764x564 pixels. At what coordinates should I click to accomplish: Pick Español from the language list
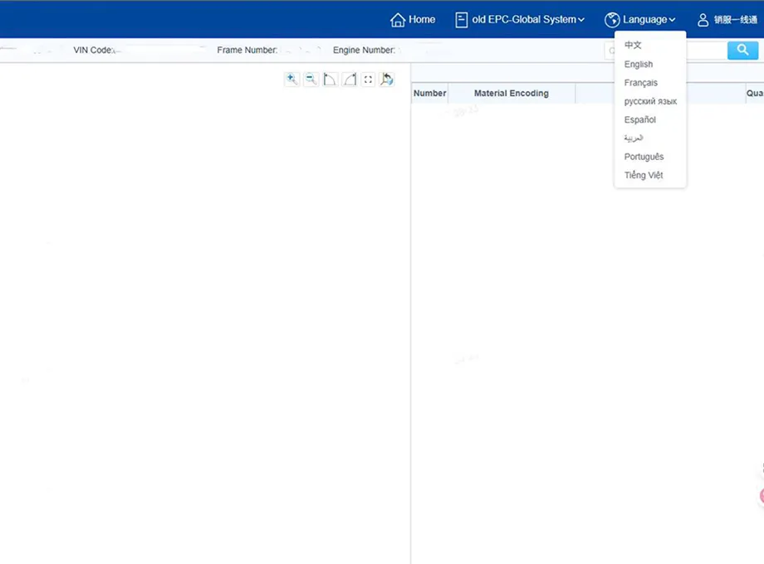tap(640, 120)
